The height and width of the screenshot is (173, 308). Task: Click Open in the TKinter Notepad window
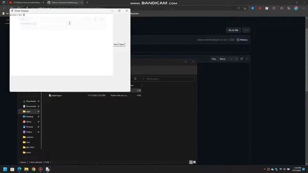122,44
